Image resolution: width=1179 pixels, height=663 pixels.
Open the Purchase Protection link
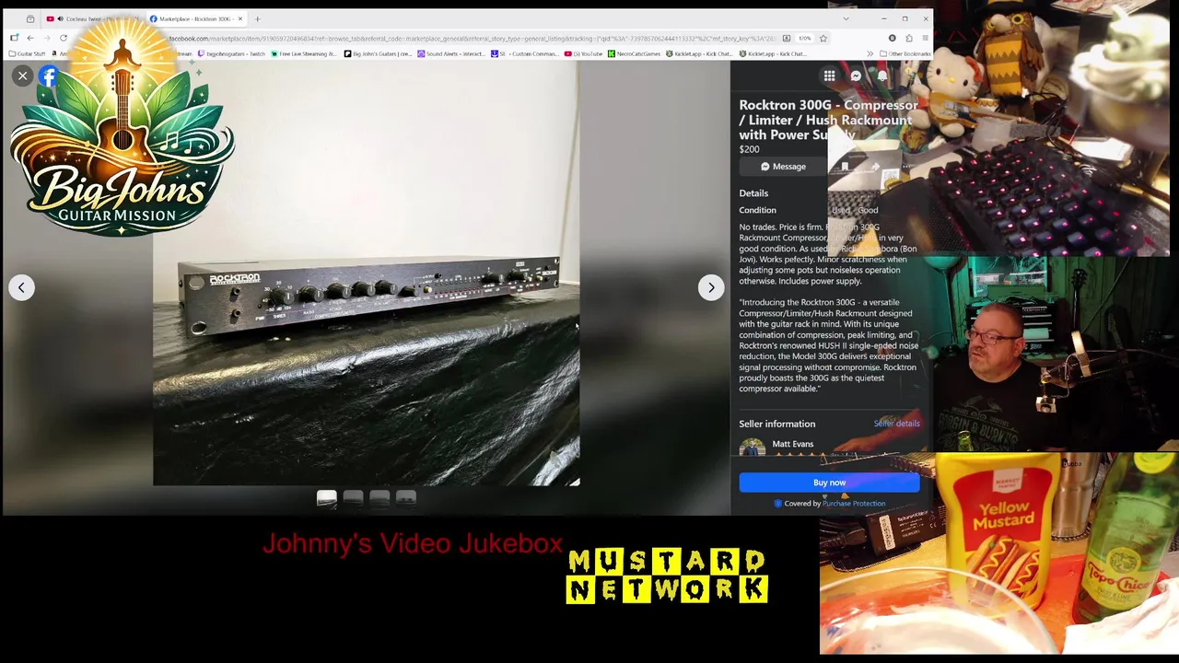pyautogui.click(x=854, y=504)
